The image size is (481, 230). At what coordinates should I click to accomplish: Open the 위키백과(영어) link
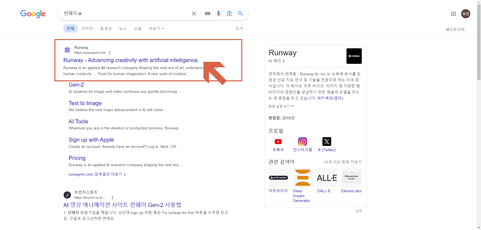tap(330, 98)
